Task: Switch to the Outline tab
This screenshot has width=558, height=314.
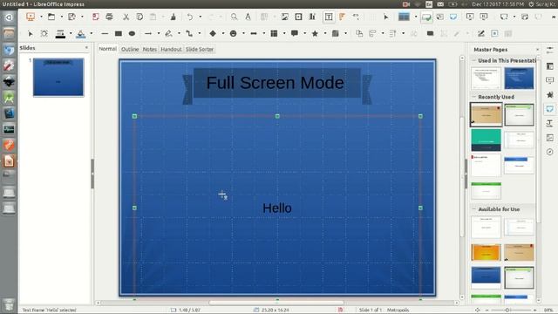Action: 130,49
